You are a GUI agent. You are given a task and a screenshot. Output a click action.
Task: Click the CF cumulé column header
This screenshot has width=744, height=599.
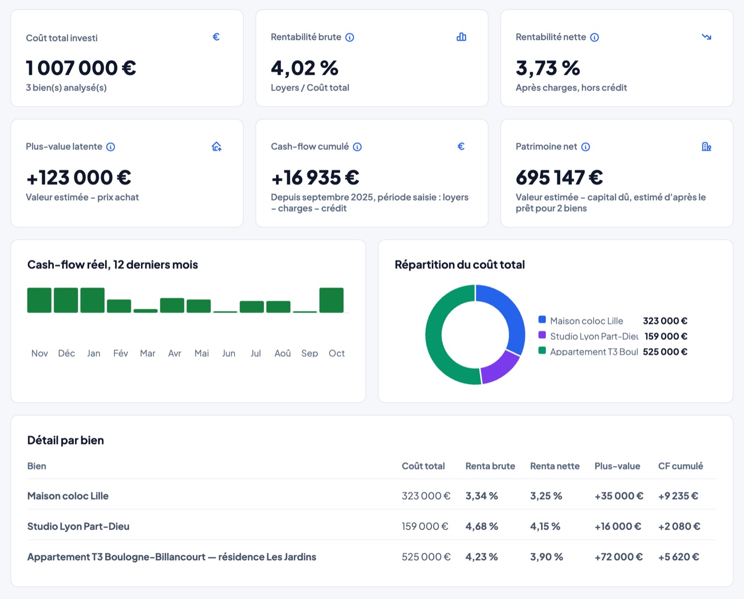(x=681, y=466)
